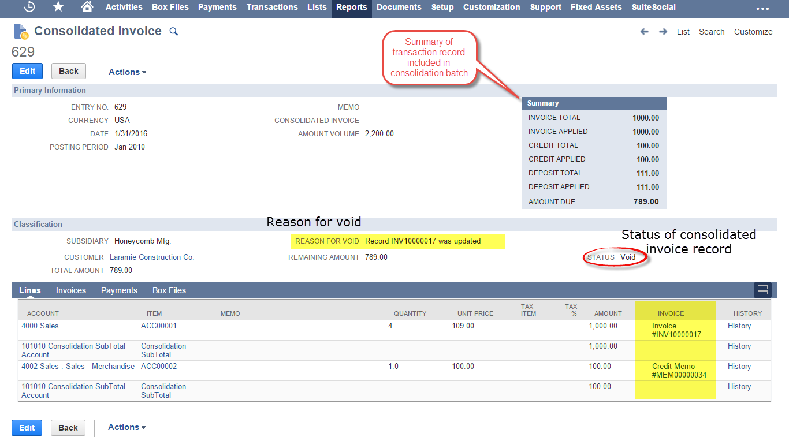This screenshot has width=789, height=437.
Task: Open the Reports menu
Action: [352, 7]
